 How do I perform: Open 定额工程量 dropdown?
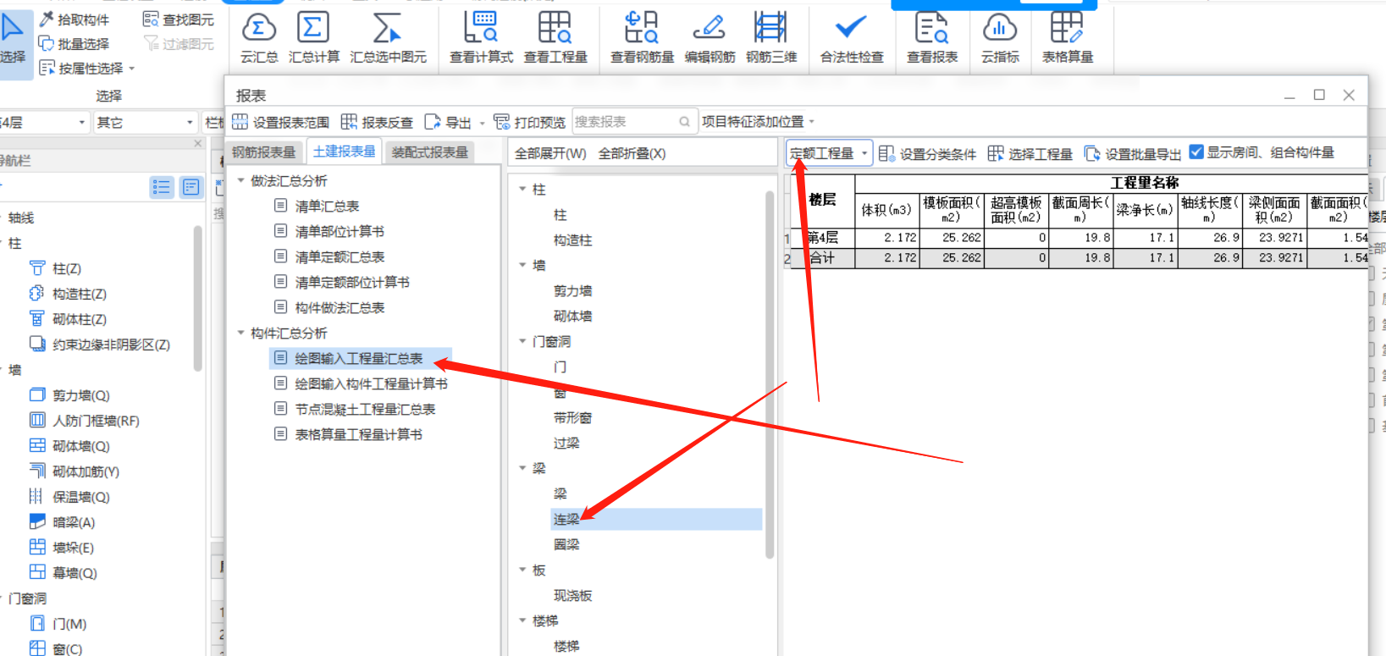pos(829,153)
